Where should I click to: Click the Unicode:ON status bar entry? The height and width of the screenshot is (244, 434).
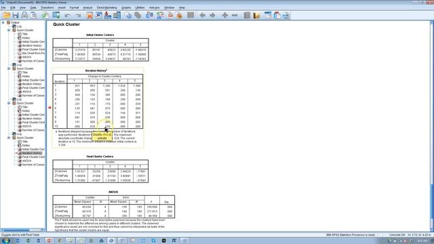pos(397,235)
